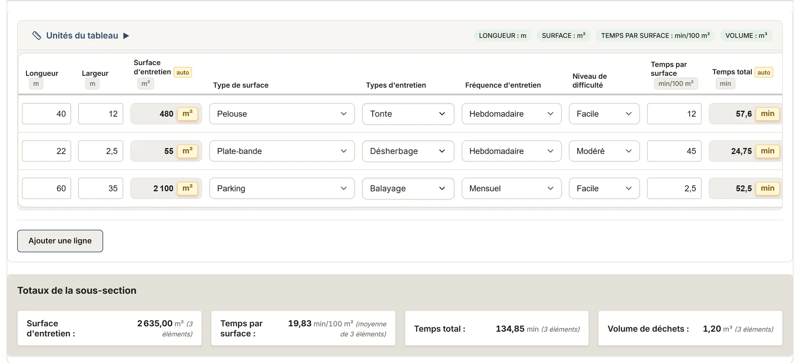Screen dimensions: 800x363
Task: Open Types d'entretien dropdown showing Balayage
Action: [408, 188]
